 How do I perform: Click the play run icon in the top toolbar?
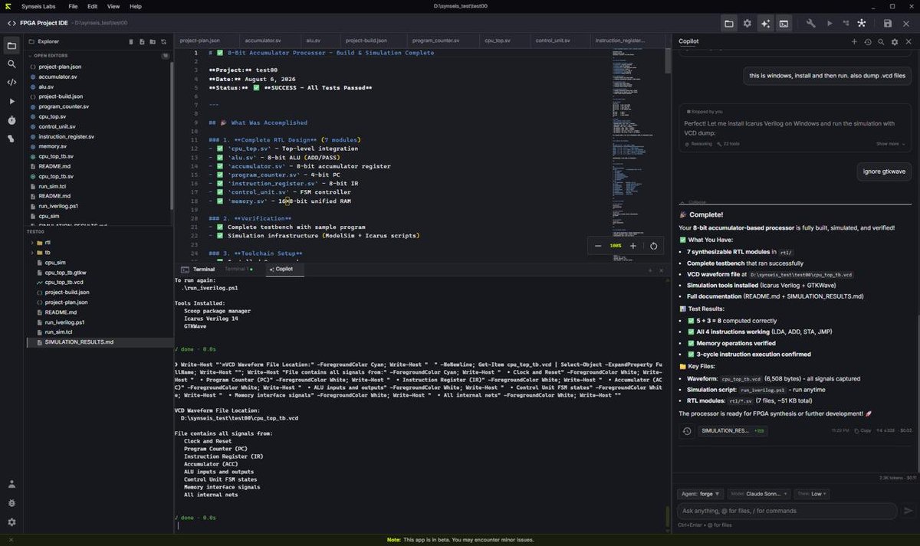829,24
